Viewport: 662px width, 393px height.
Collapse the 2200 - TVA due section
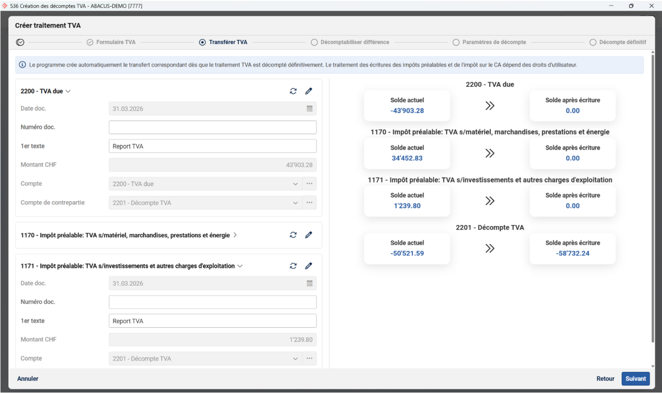point(68,92)
